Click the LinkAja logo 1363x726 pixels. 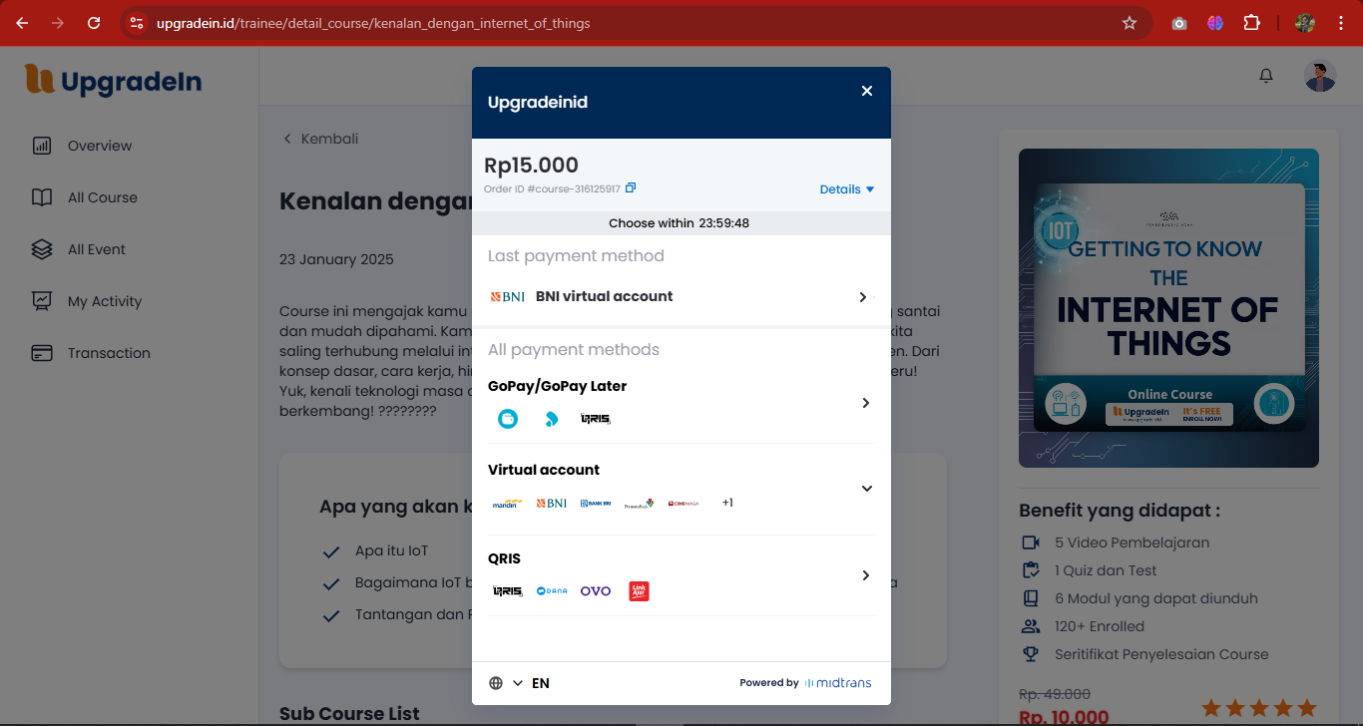tap(639, 591)
